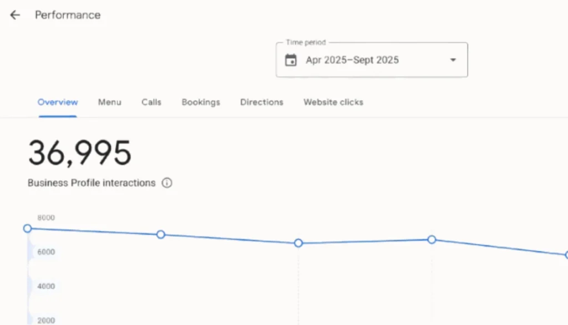
Task: Switch to the Overview tab
Action: [x=58, y=102]
